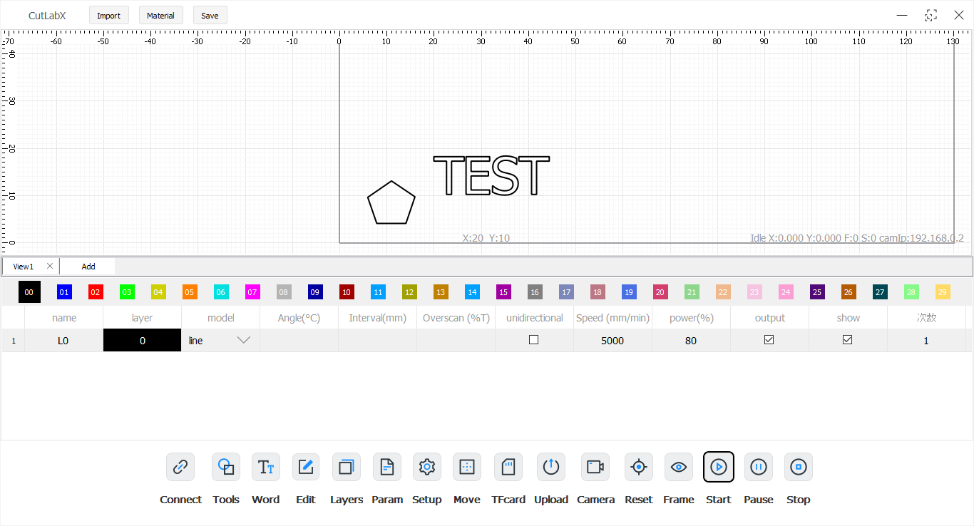Open the Tools shapes icon
The image size is (974, 526).
pyautogui.click(x=226, y=467)
